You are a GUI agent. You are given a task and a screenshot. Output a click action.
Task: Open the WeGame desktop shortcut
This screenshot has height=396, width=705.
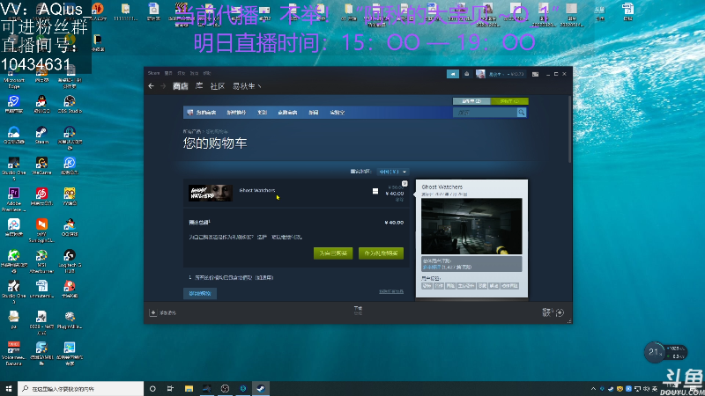point(41,165)
